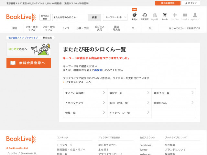The width and height of the screenshot is (207, 155).
Task: Open the 映像化作品 row
Action: point(174,103)
